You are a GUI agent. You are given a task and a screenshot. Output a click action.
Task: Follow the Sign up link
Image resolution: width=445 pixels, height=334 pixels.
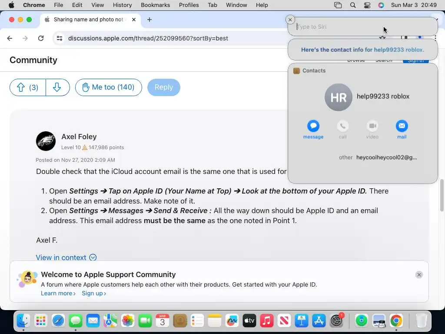(94, 294)
